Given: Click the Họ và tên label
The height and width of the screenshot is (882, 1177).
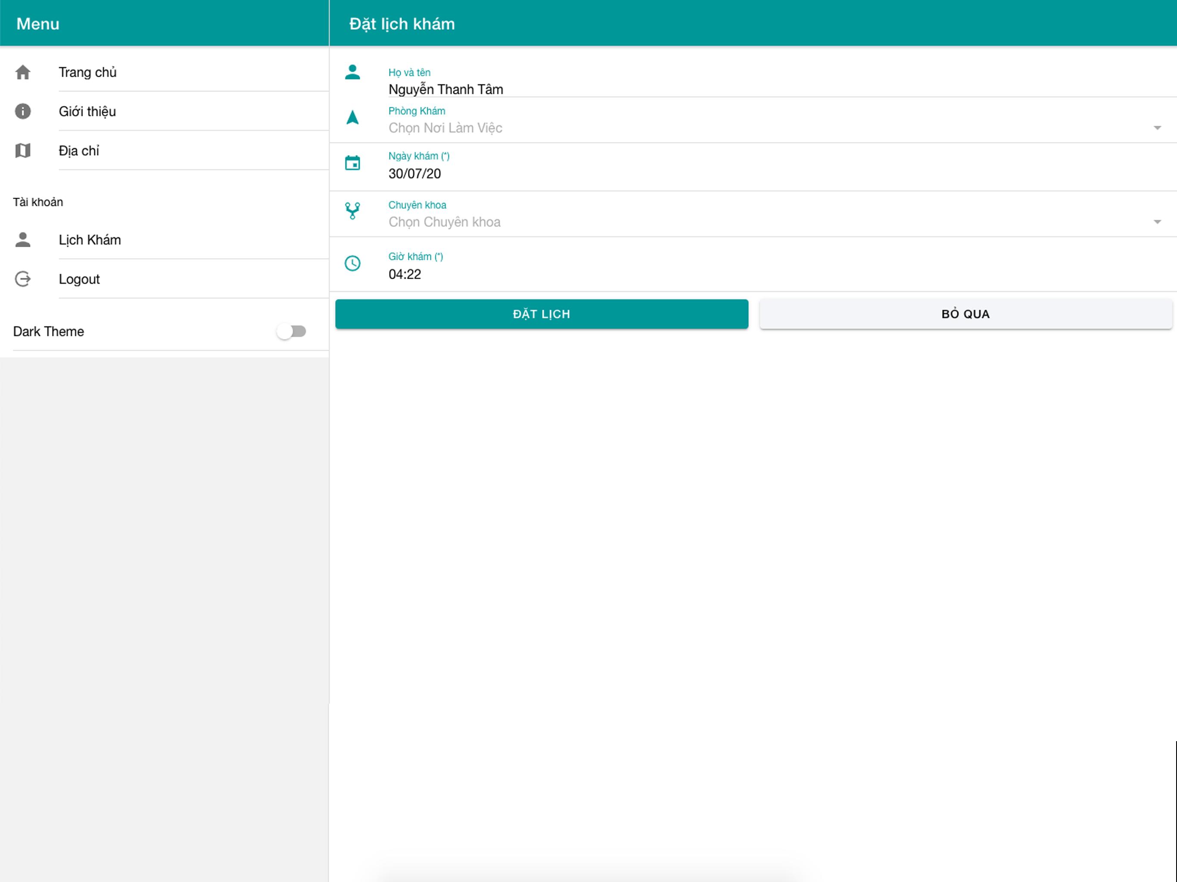Looking at the screenshot, I should pyautogui.click(x=409, y=72).
